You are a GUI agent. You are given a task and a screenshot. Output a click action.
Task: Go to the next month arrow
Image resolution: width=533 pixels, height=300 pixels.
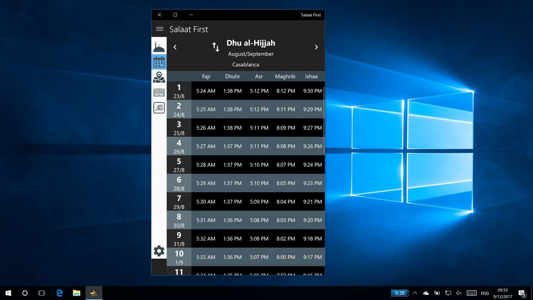[x=316, y=47]
